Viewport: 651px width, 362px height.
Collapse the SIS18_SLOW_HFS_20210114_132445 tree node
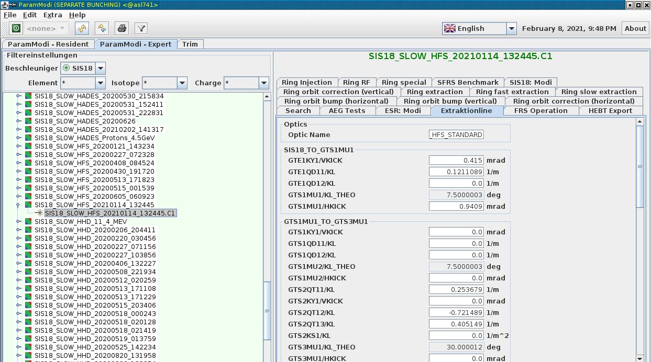[19, 205]
